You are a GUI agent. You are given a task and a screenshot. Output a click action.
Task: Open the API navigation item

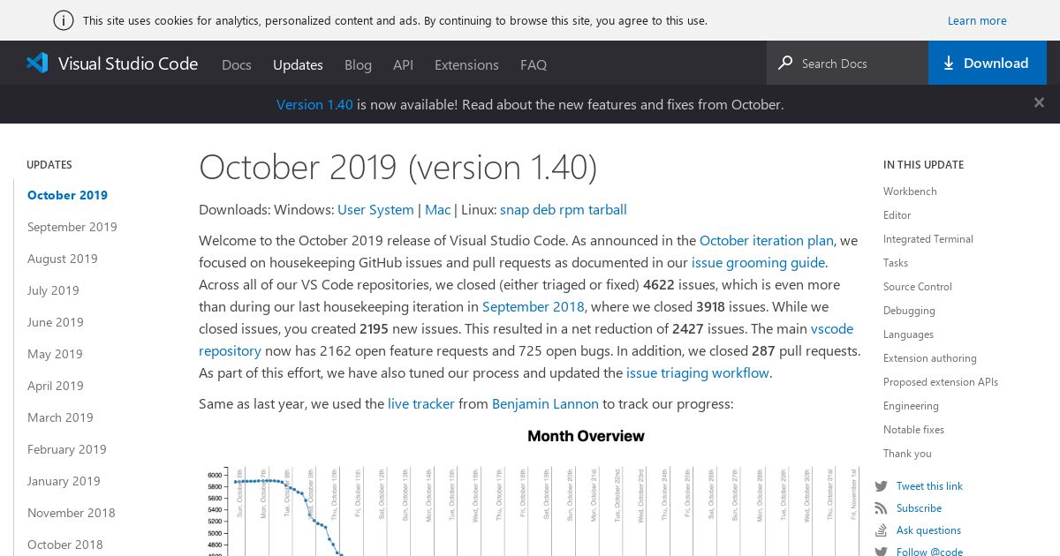[403, 64]
